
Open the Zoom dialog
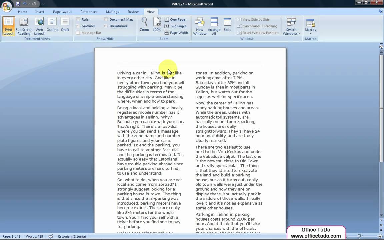point(144,24)
